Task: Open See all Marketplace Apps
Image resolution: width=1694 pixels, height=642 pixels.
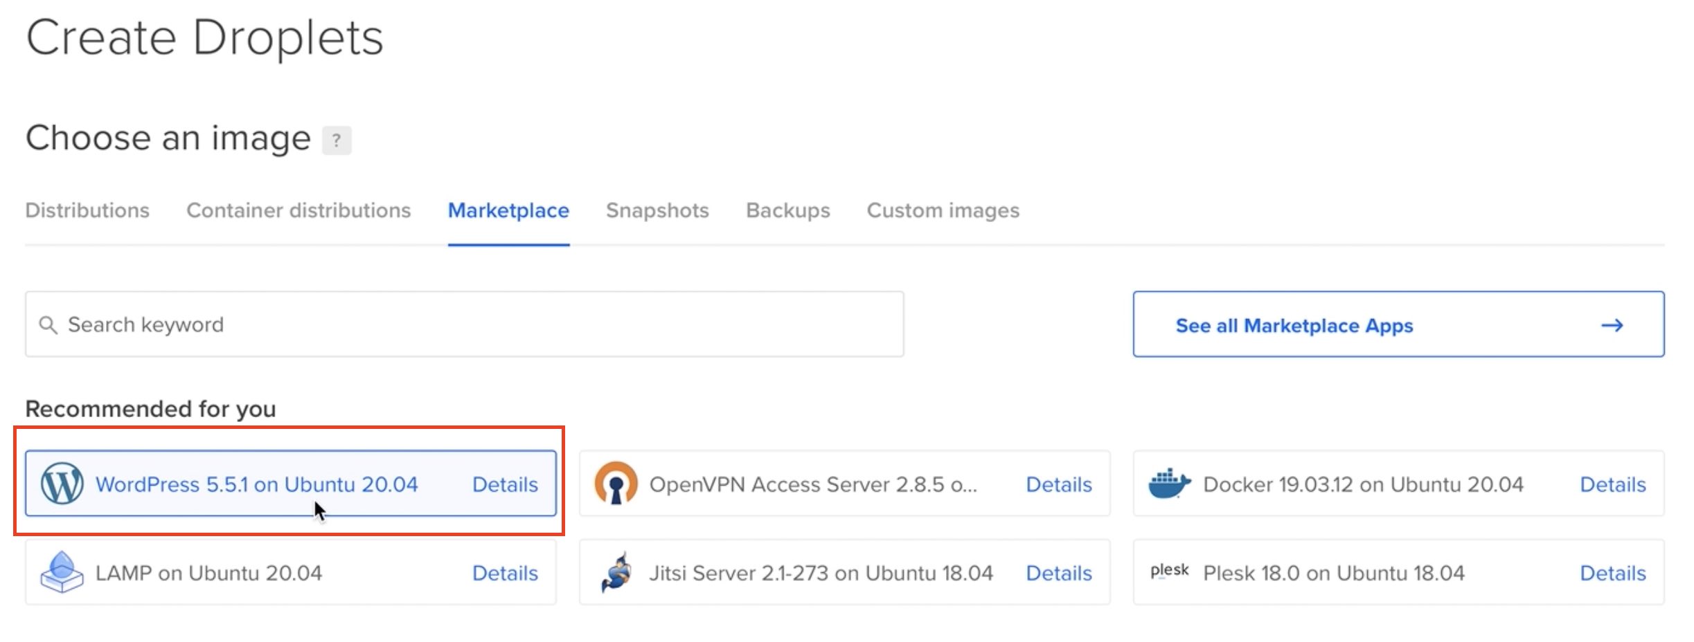Action: [x=1398, y=324]
